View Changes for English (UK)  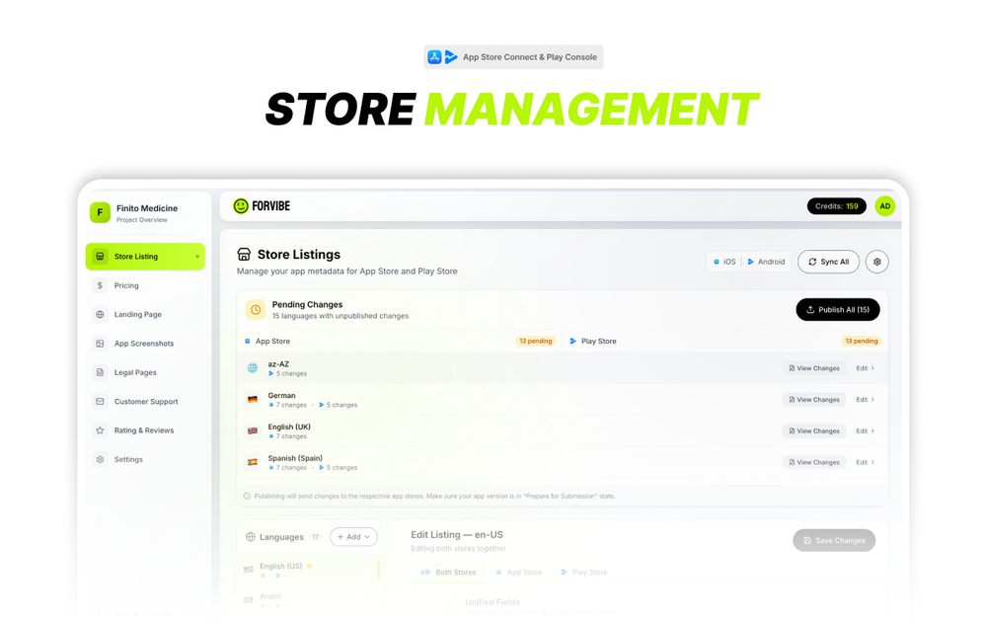point(813,430)
